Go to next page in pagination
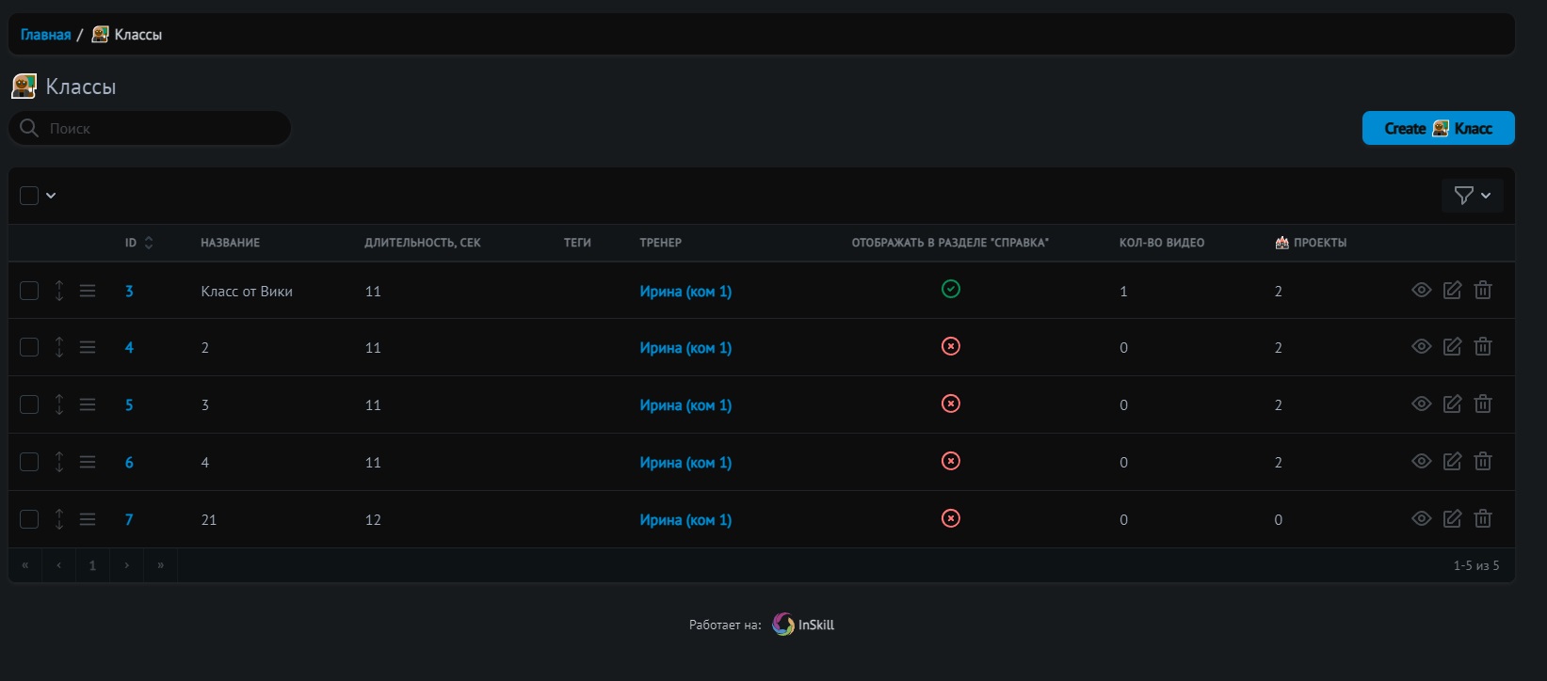 [127, 565]
